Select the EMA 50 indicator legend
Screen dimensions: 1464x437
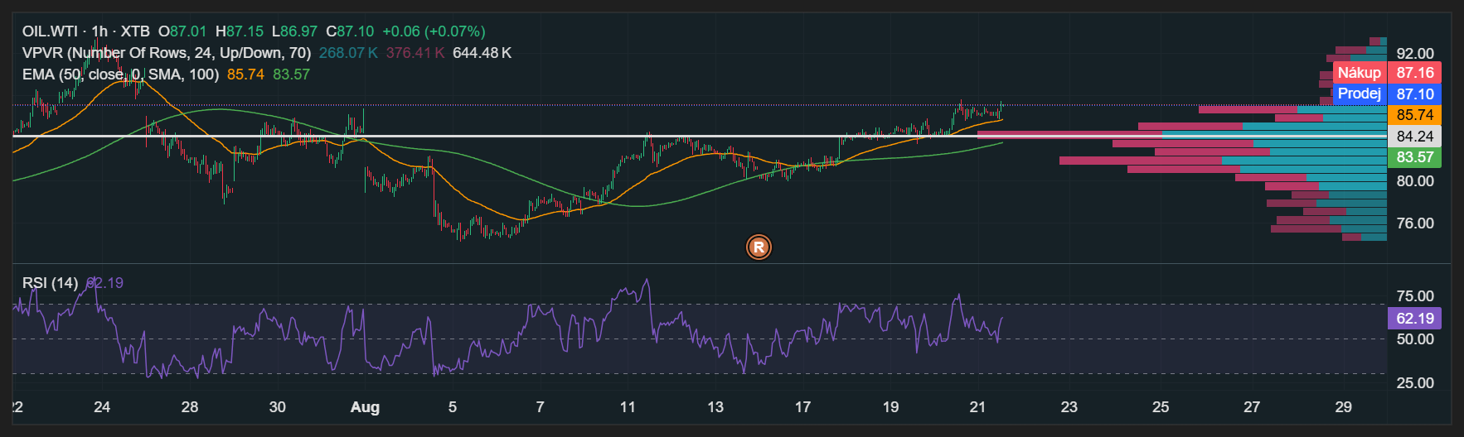tap(120, 74)
